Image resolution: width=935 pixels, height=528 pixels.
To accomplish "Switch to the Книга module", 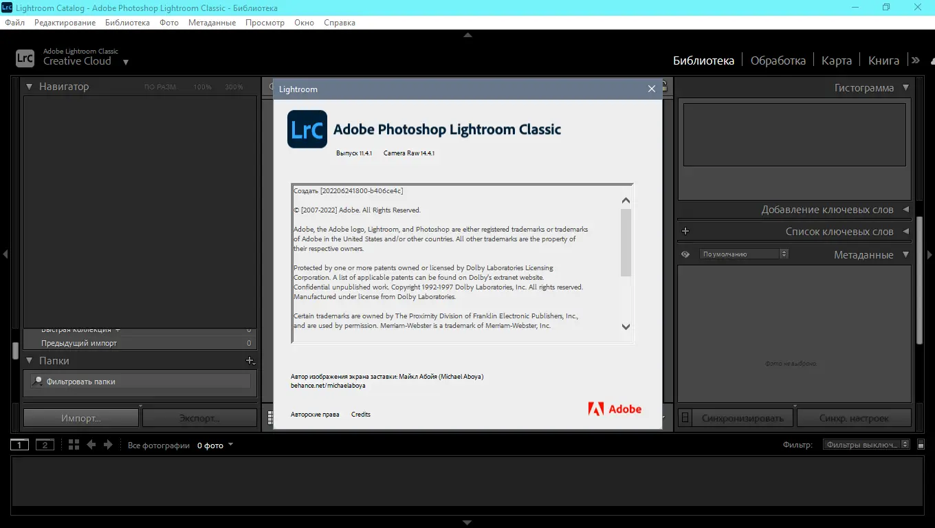I will click(x=883, y=60).
